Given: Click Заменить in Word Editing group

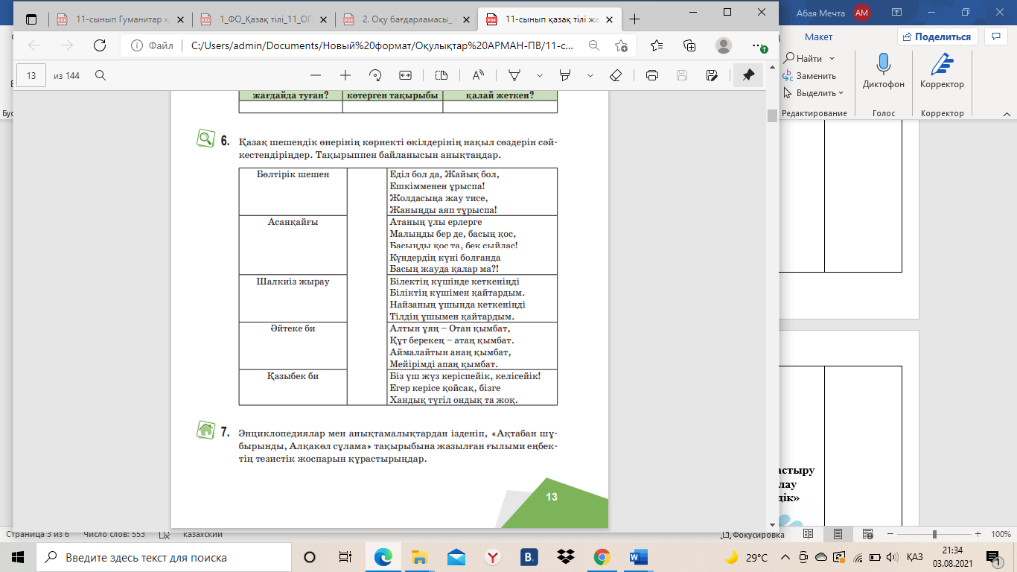Looking at the screenshot, I should (810, 76).
